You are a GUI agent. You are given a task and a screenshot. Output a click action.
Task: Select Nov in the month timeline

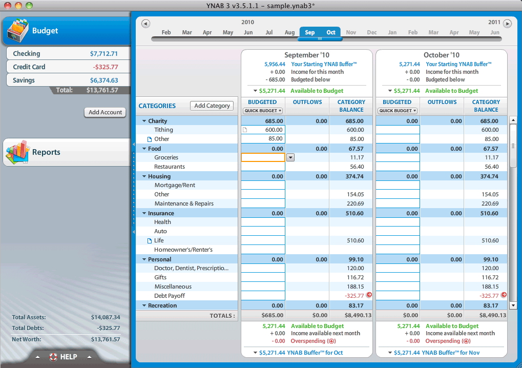click(351, 32)
